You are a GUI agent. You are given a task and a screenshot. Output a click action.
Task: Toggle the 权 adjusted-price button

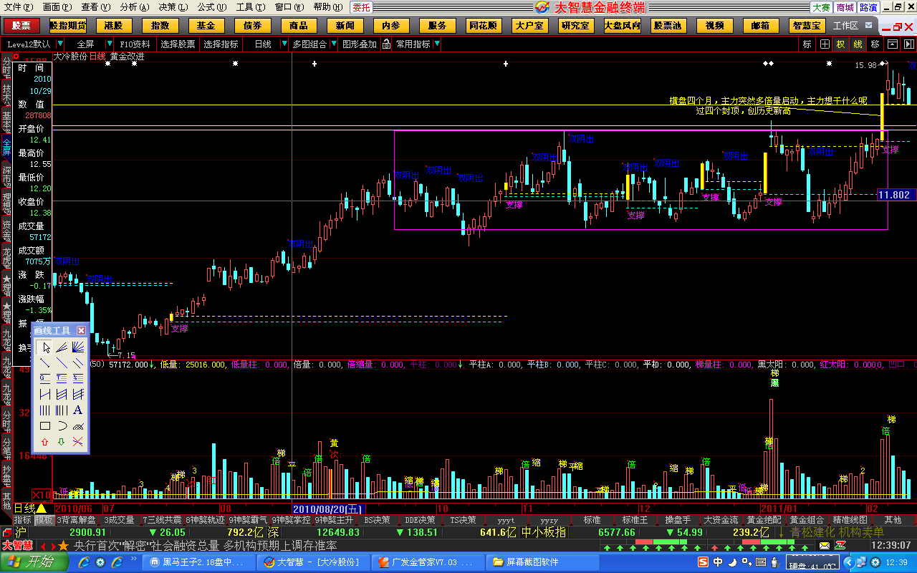(840, 44)
